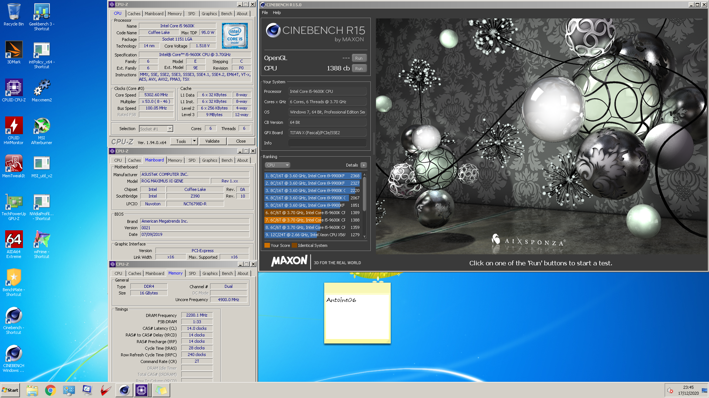Open the TechPowerUp GPU-Z desktop icon
This screenshot has height=398, width=709.
14,207
